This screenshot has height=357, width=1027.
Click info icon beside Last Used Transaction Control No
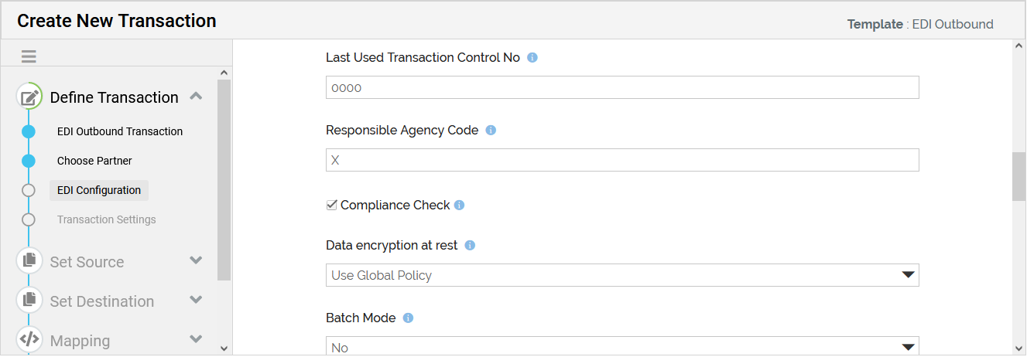[x=532, y=57]
